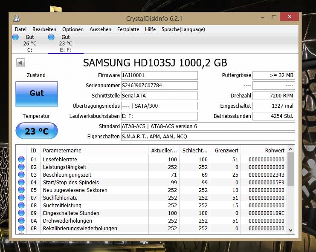
Task: Click the blue status icon for drive C:
Action: pos(15,37)
